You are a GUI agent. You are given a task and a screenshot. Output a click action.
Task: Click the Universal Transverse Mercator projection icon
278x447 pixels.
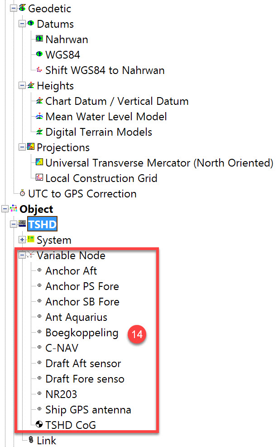[39, 163]
